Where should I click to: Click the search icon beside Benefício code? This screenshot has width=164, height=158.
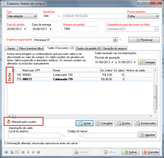(59, 16)
